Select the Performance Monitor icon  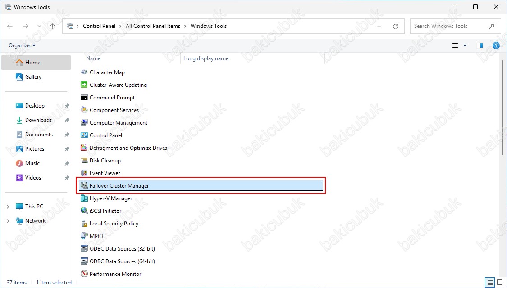pos(84,274)
